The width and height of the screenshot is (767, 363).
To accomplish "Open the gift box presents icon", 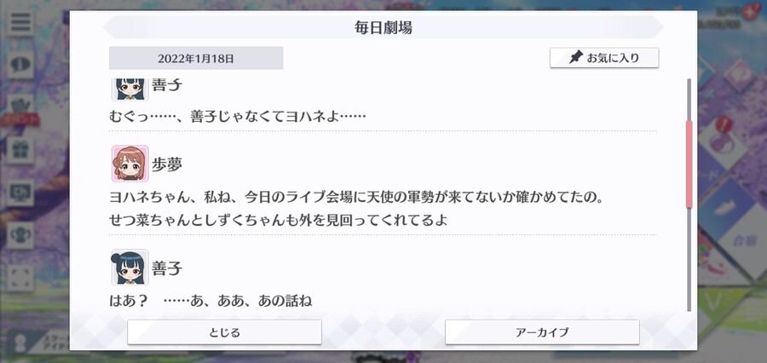I will click(x=20, y=150).
